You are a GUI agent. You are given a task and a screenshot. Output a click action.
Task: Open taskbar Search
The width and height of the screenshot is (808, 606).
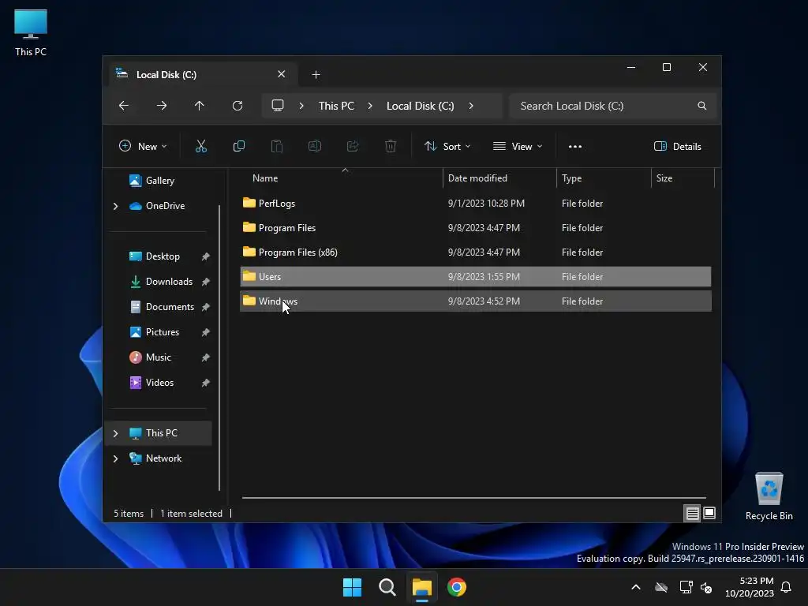[387, 587]
